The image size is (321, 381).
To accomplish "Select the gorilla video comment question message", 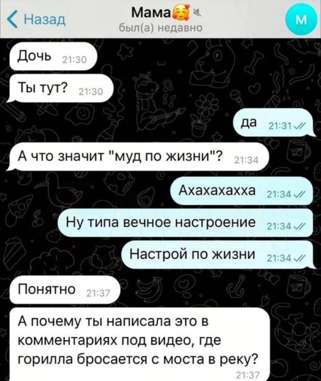I will point(140,344).
